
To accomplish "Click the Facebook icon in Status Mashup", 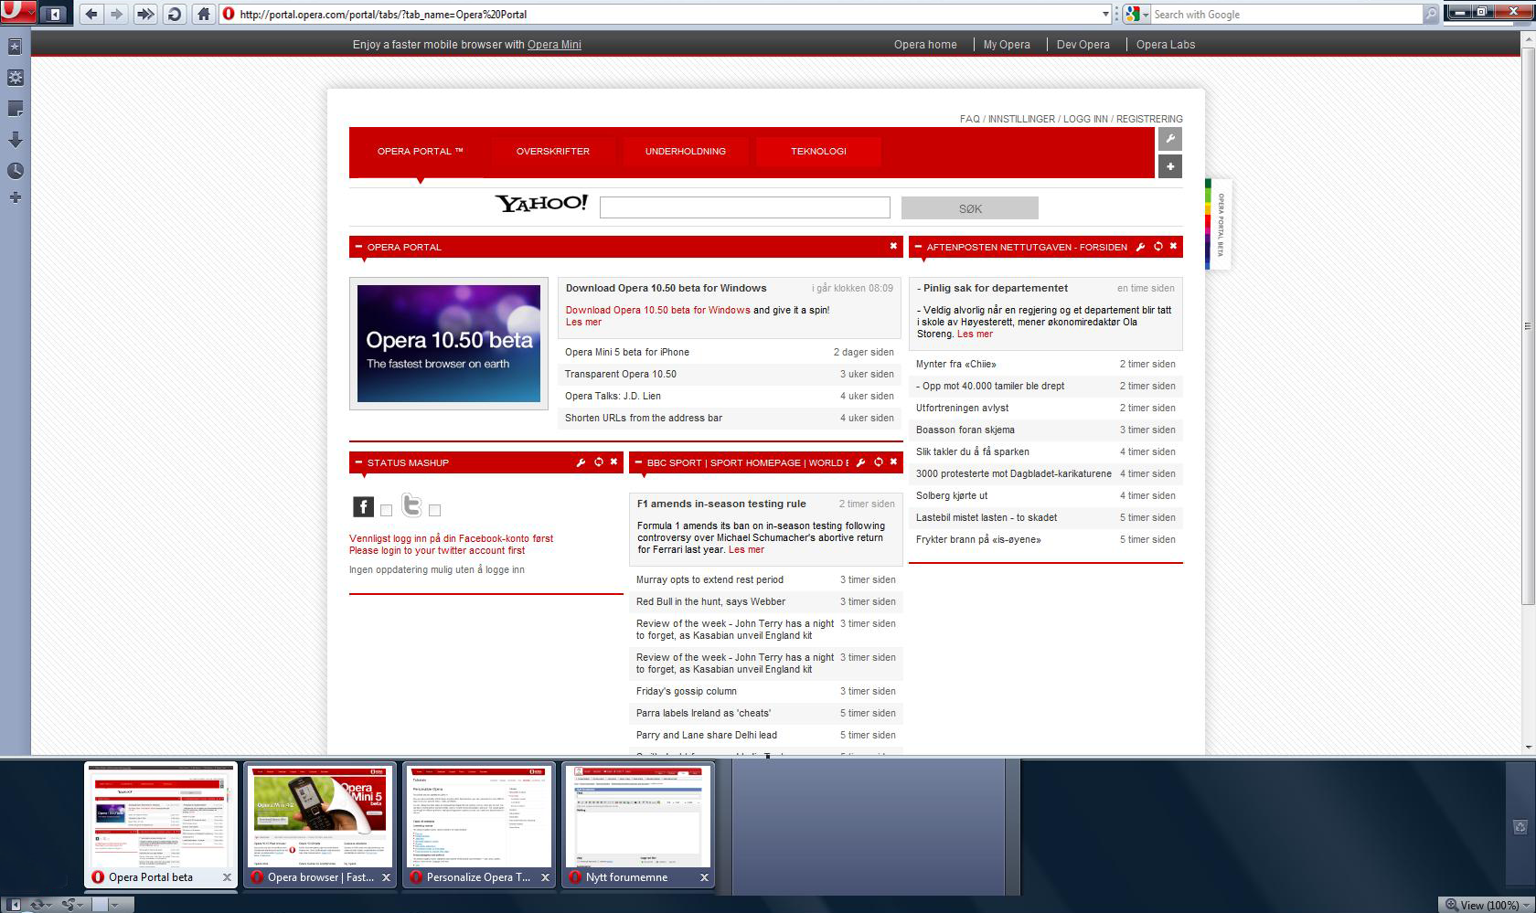I will (x=363, y=506).
